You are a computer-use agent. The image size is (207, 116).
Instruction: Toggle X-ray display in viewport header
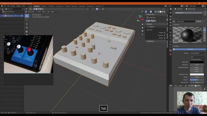156,12
